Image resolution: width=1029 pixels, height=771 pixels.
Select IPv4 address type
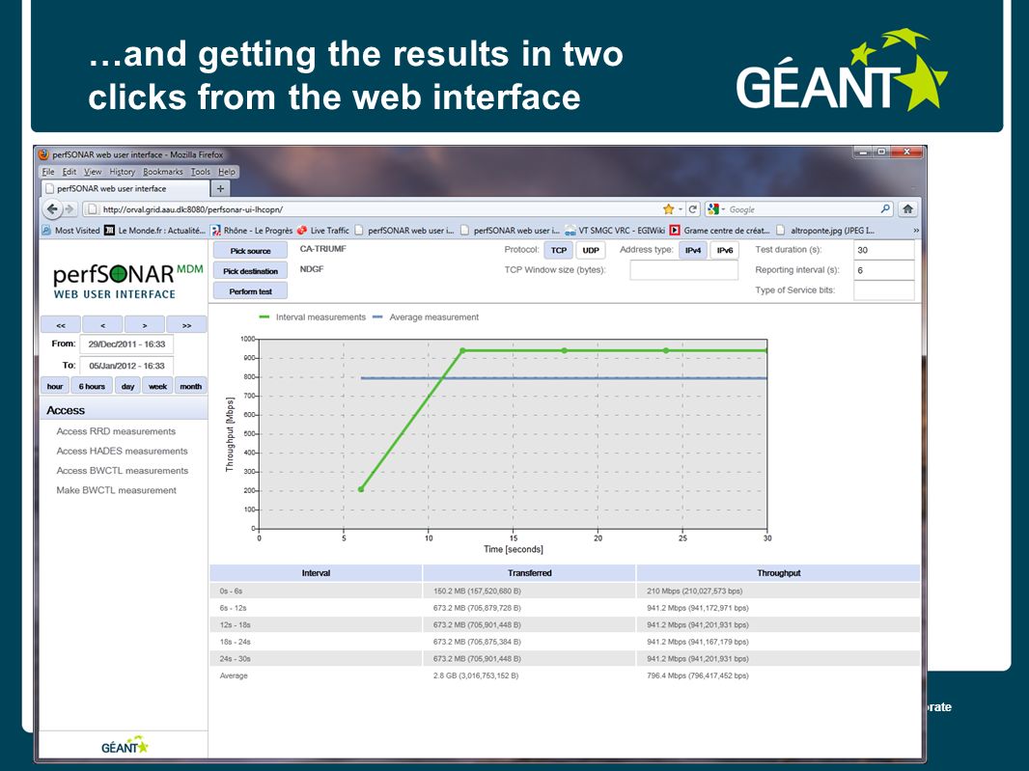[x=692, y=250]
